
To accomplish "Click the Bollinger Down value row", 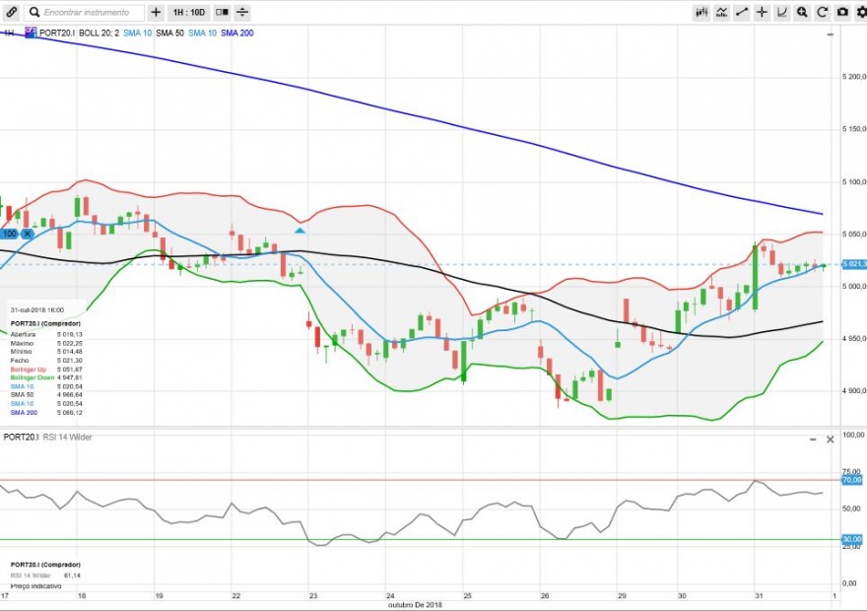I will click(46, 377).
